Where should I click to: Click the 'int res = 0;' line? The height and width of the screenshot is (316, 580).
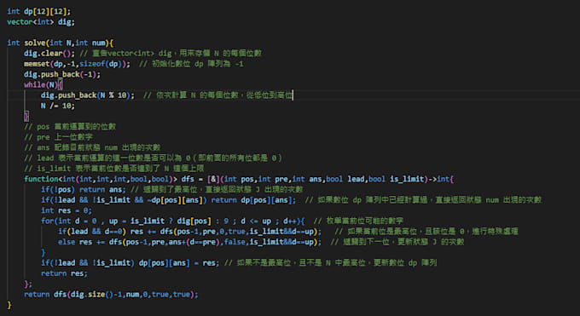[67, 210]
